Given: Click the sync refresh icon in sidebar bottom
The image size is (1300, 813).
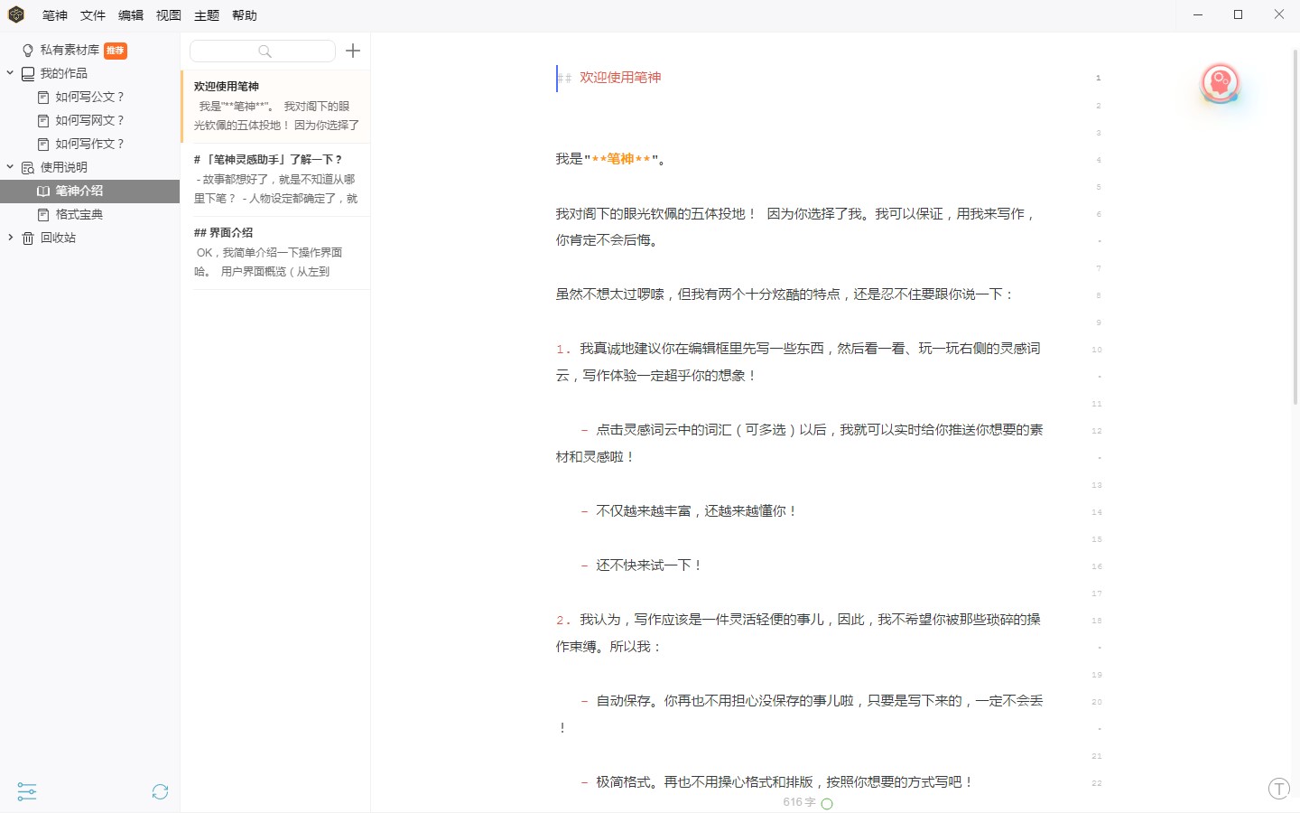Looking at the screenshot, I should [160, 792].
